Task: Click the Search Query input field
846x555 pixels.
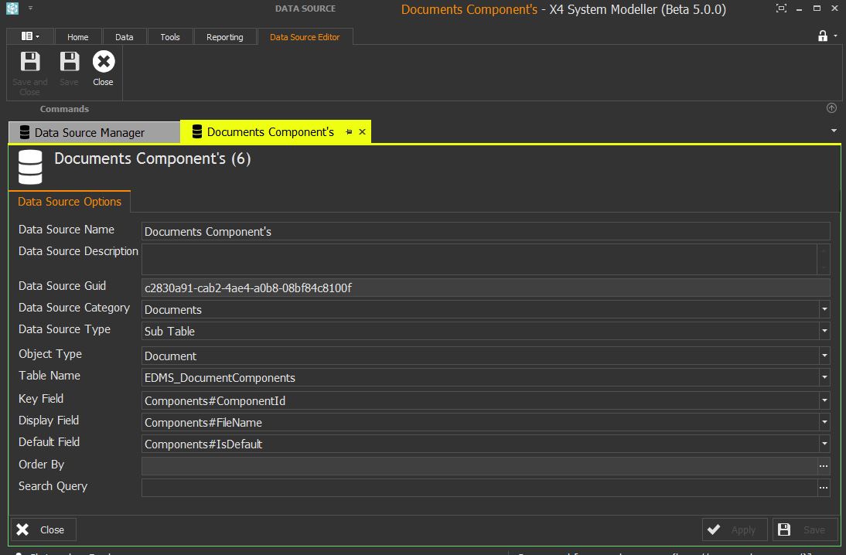Action: pyautogui.click(x=479, y=488)
